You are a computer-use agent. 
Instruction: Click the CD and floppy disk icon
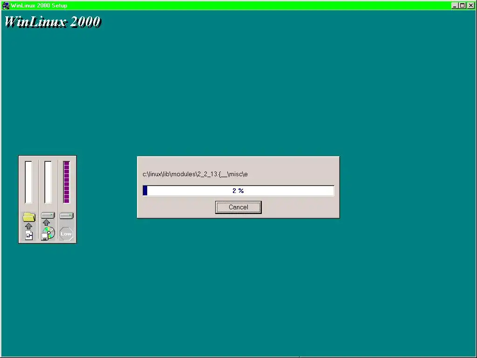pos(48,234)
